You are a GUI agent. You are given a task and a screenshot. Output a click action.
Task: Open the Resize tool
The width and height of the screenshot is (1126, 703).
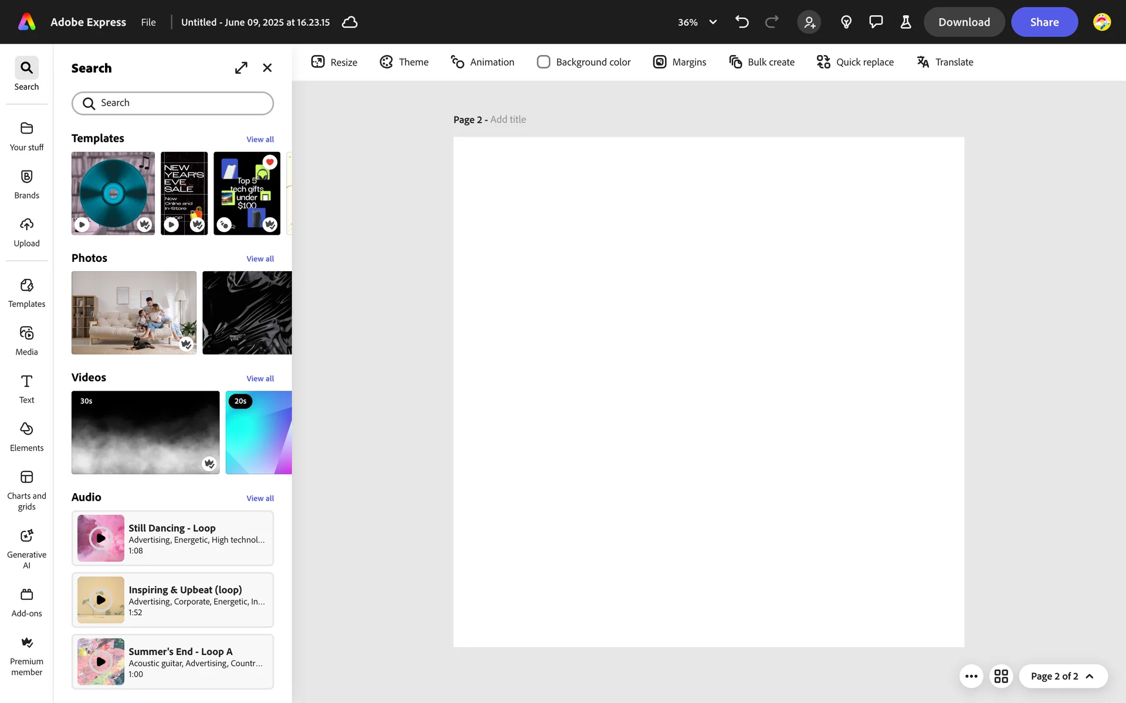coord(334,62)
